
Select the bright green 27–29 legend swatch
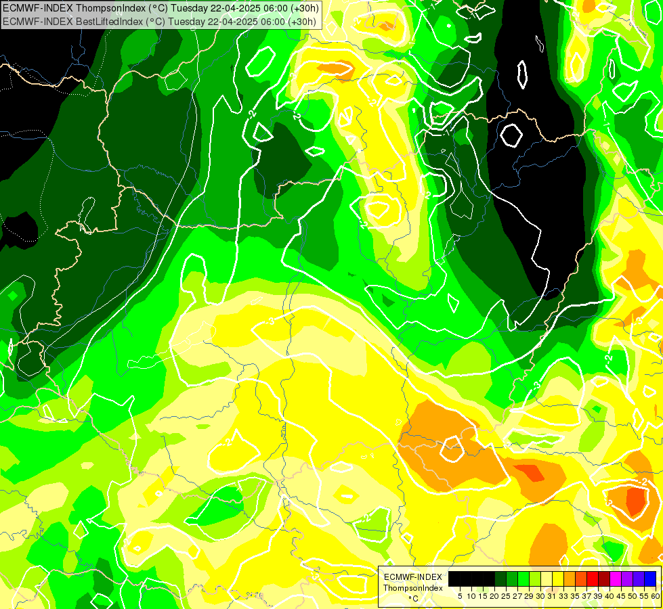click(x=523, y=579)
